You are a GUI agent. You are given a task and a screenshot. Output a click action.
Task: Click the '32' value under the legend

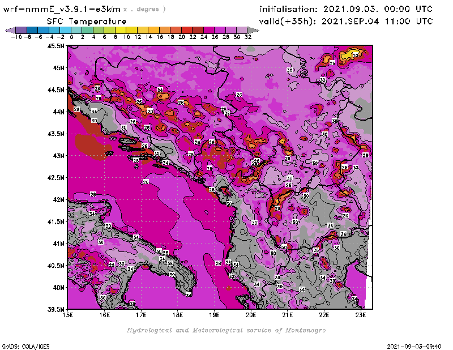[248, 37]
